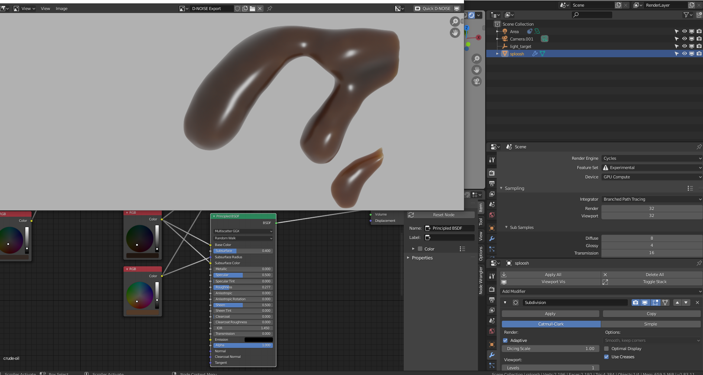Open the Random Walk subsurface method dropdown
This screenshot has width=703, height=375.
pyautogui.click(x=243, y=238)
